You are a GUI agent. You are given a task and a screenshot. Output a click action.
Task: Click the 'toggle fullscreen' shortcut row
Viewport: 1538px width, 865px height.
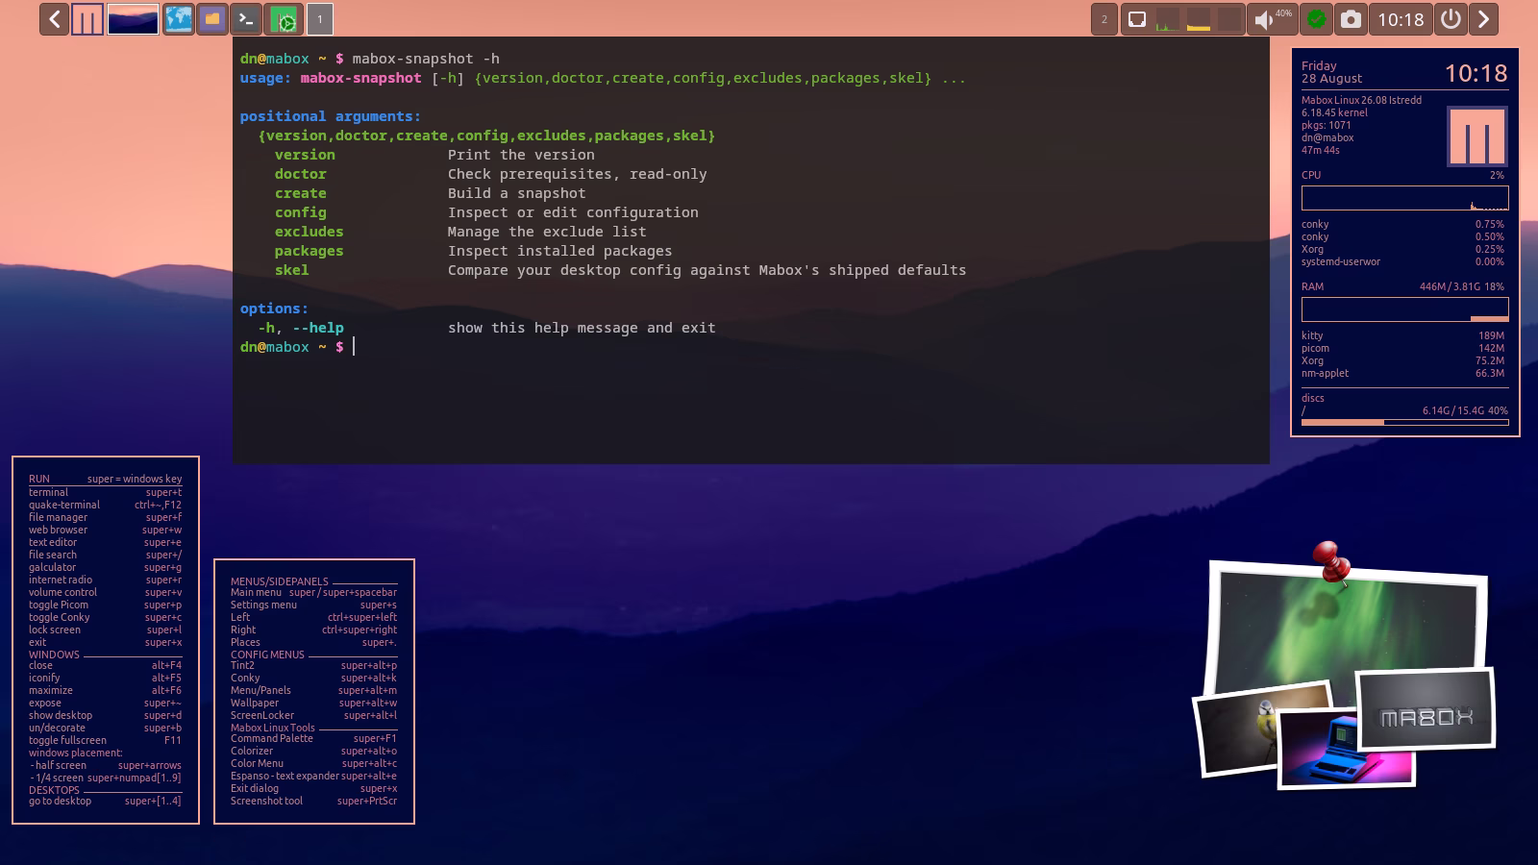[x=105, y=740]
